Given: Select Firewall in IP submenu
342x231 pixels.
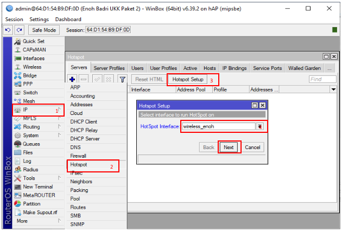Looking at the screenshot, I should coord(96,156).
